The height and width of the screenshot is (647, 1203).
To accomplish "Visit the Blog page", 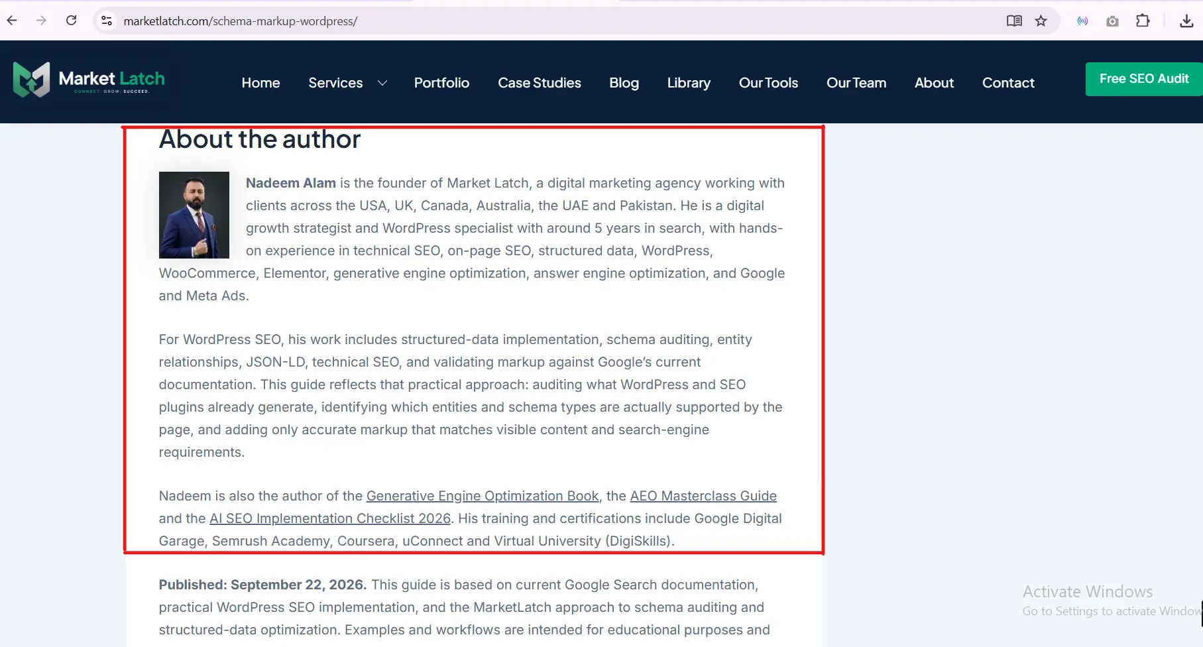I will click(x=624, y=83).
